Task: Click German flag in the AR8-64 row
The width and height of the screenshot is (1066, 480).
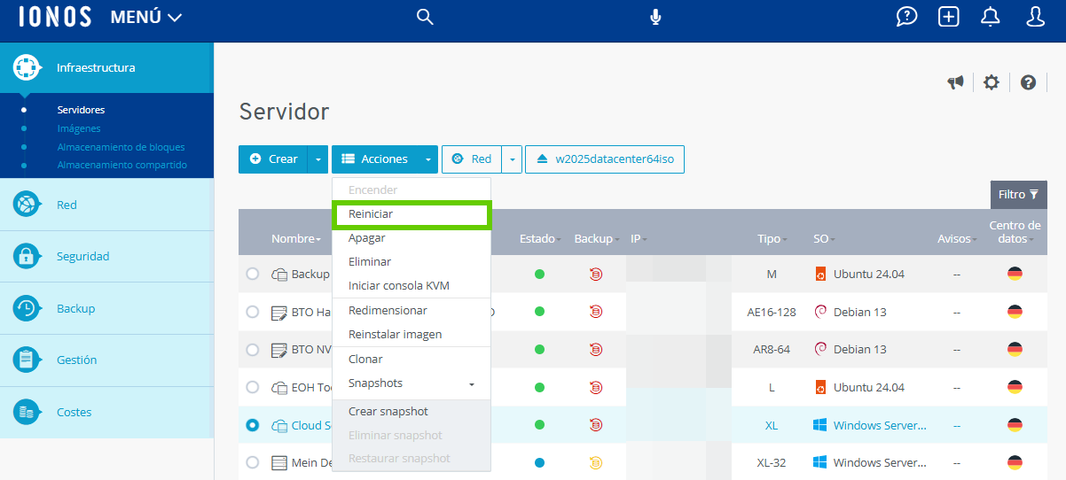Action: click(1015, 350)
